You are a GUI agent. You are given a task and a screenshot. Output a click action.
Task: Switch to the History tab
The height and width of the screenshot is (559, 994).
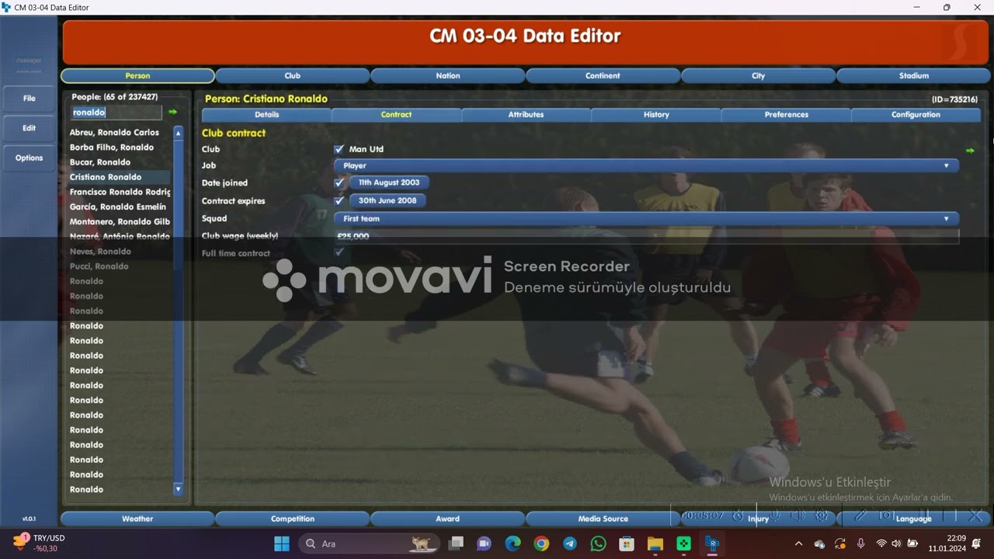656,114
